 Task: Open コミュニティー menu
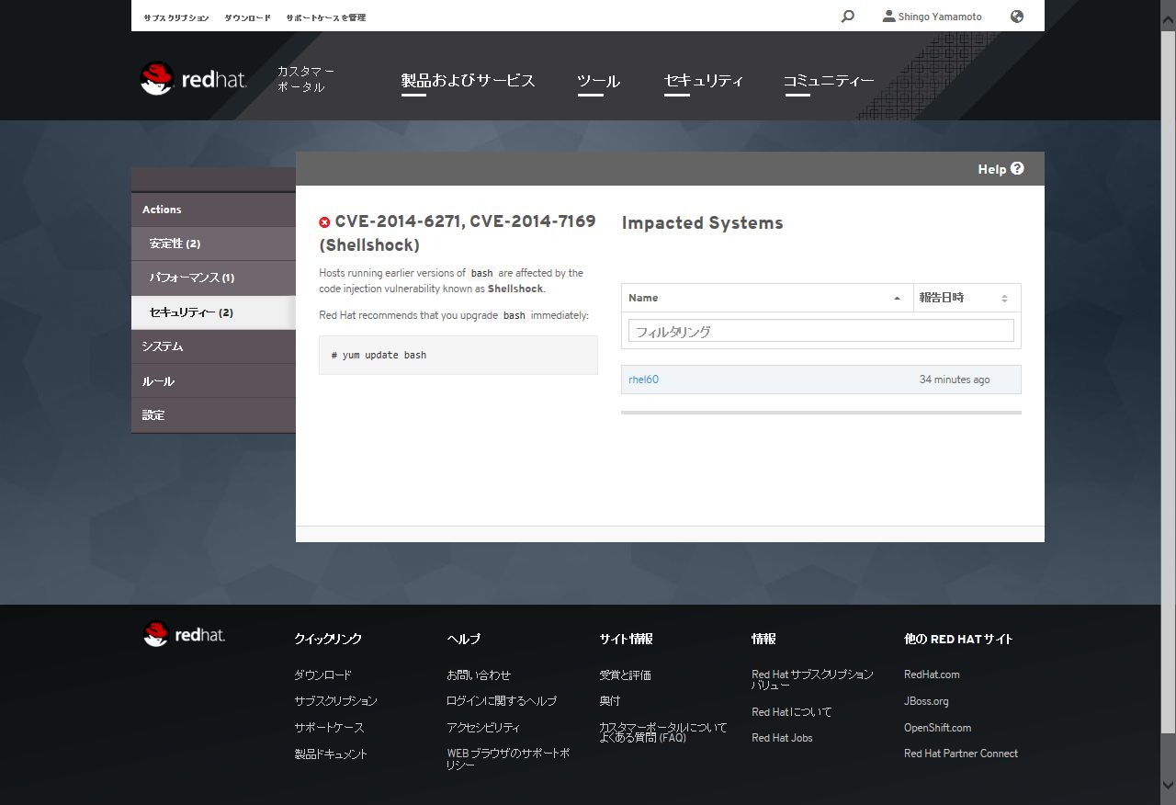point(829,81)
